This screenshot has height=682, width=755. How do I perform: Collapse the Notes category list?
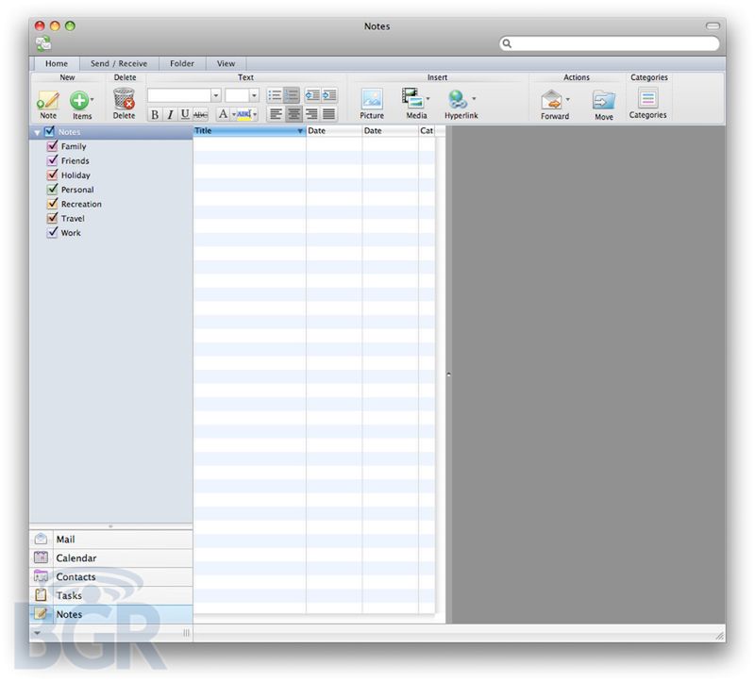(x=36, y=132)
